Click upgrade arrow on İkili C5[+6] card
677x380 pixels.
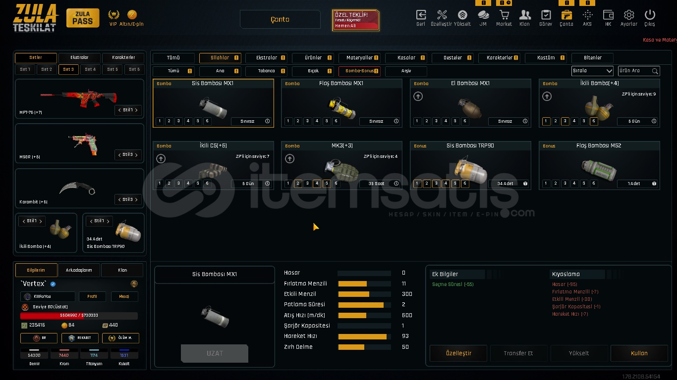(x=161, y=159)
